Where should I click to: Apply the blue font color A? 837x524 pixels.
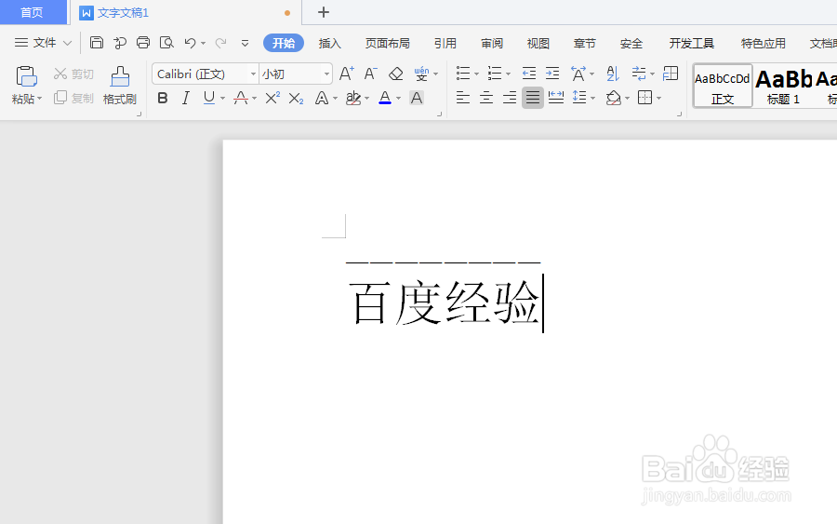pyautogui.click(x=385, y=98)
